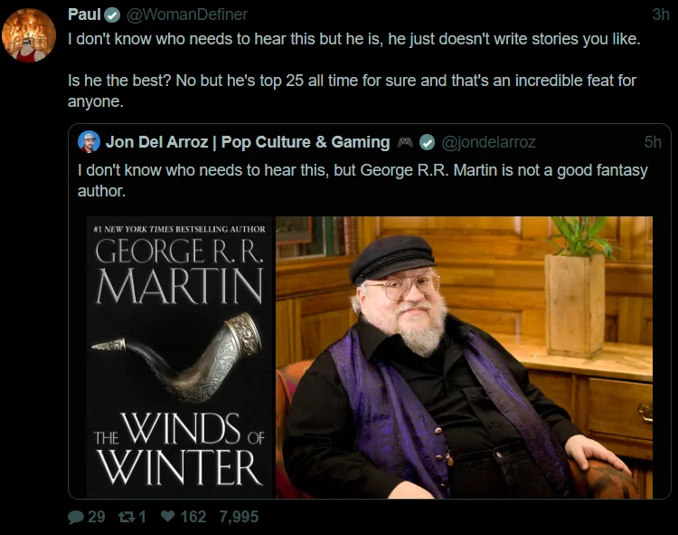
Task: Retweet using the arrows icon
Action: tap(127, 517)
